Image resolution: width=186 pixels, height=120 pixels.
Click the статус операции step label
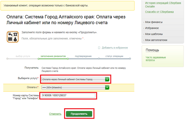[114, 56]
